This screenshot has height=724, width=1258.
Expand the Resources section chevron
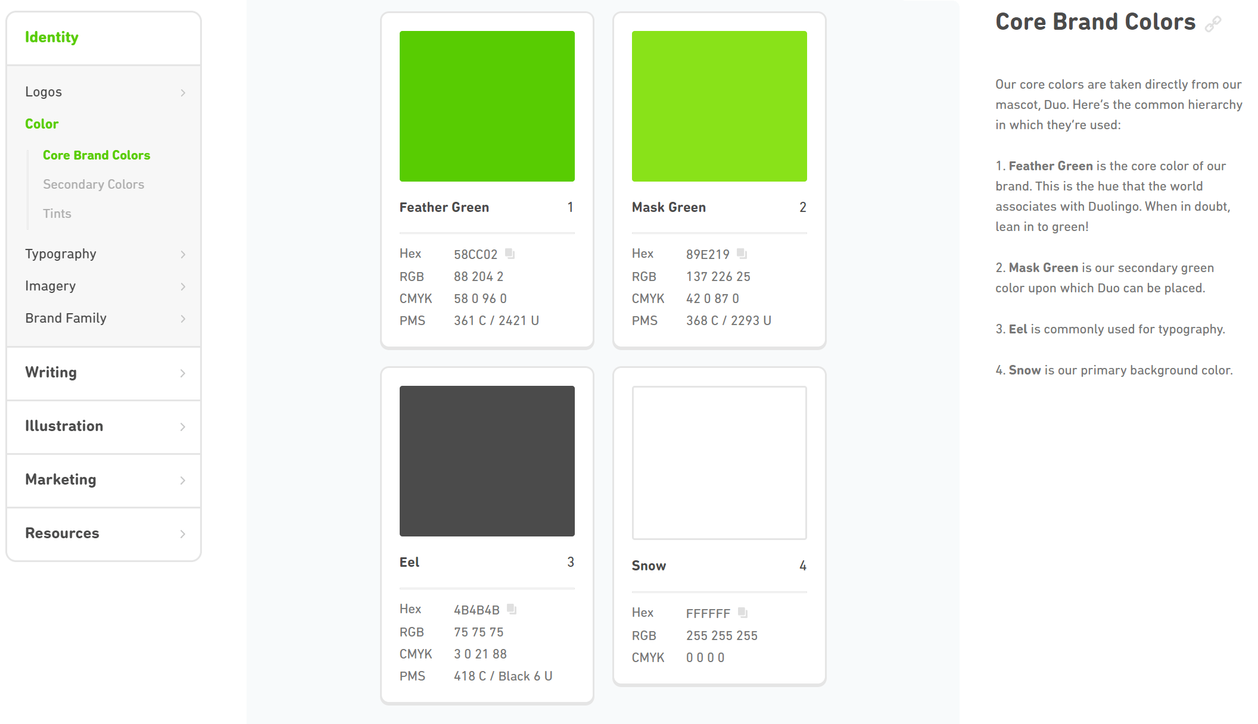click(183, 533)
